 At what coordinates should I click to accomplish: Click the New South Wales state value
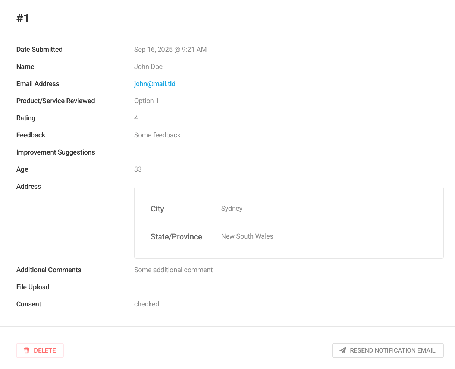point(247,236)
